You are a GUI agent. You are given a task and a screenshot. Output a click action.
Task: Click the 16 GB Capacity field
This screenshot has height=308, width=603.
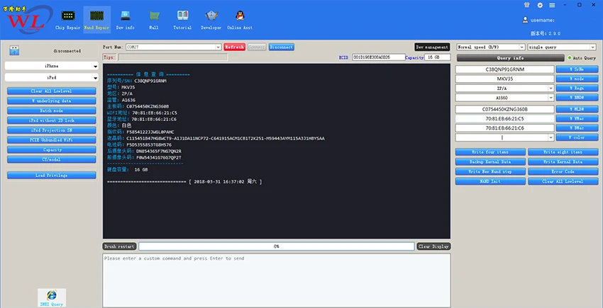[x=437, y=57]
